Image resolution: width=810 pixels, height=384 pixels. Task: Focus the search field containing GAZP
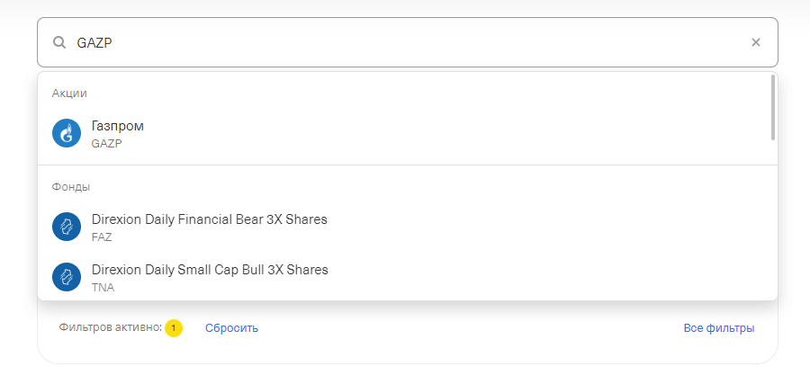click(x=405, y=42)
